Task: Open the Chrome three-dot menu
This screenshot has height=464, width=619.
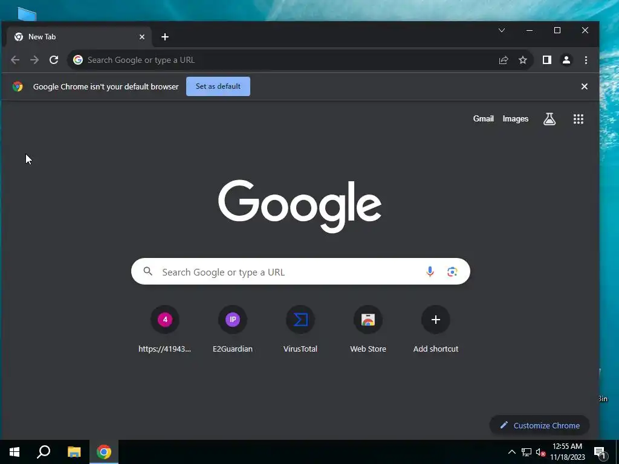Action: point(586,60)
